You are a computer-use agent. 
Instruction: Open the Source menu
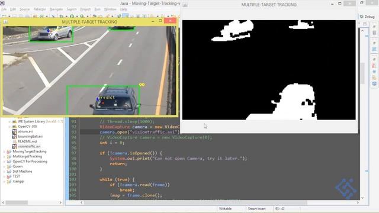24,9
